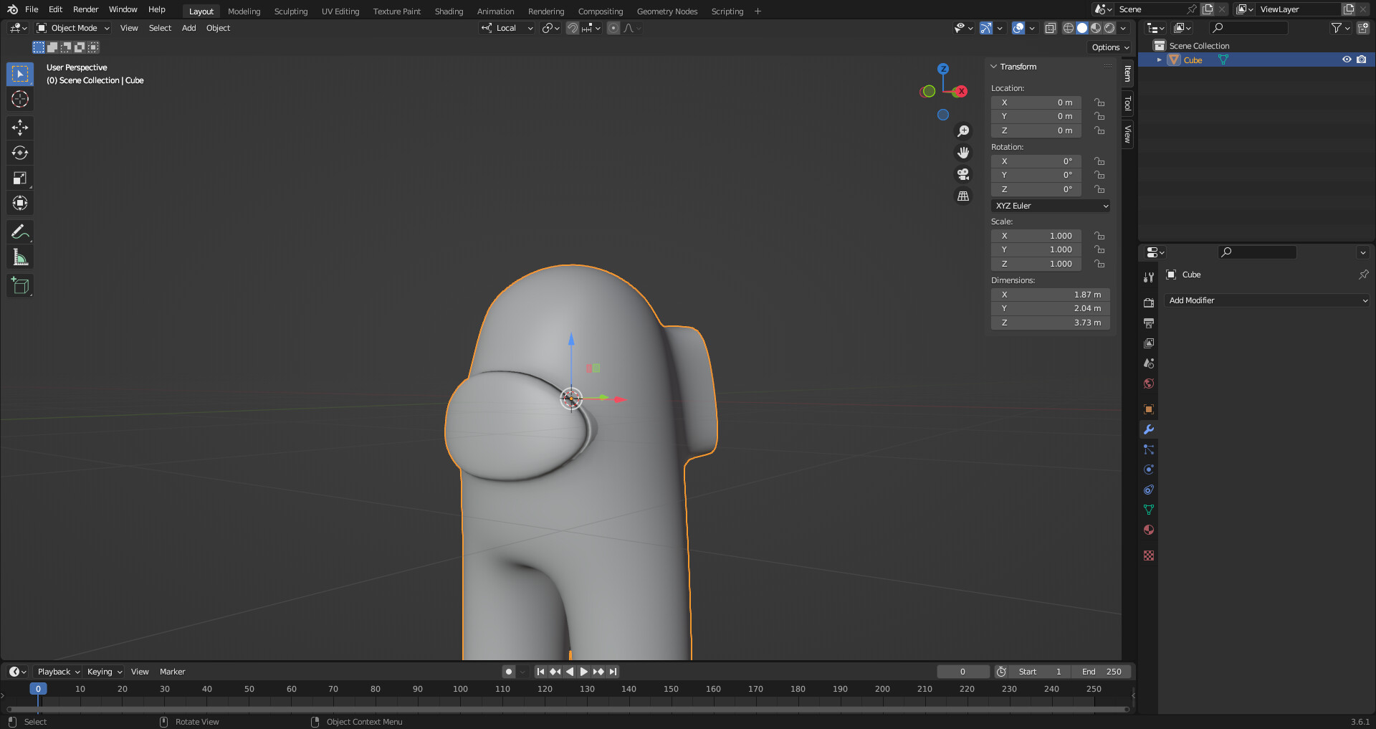This screenshot has width=1376, height=729.
Task: Open the Object Mode dropdown
Action: click(x=73, y=28)
